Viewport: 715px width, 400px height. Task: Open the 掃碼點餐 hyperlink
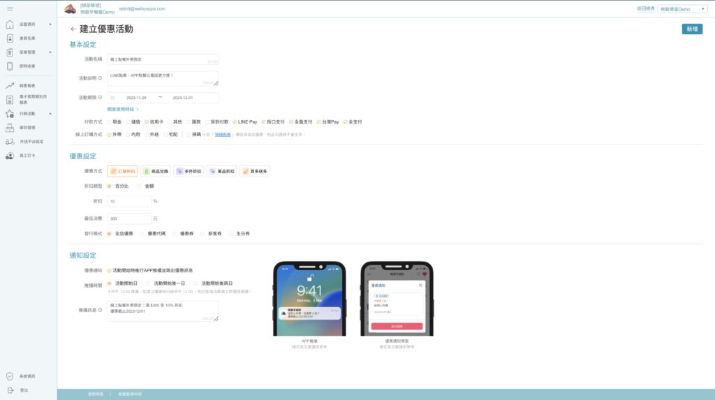click(x=223, y=135)
